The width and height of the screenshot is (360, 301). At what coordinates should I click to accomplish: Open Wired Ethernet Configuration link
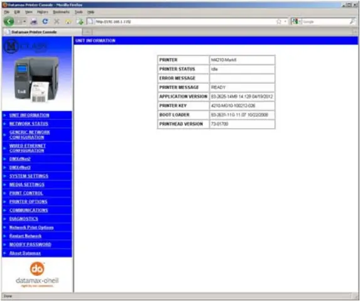pos(27,148)
